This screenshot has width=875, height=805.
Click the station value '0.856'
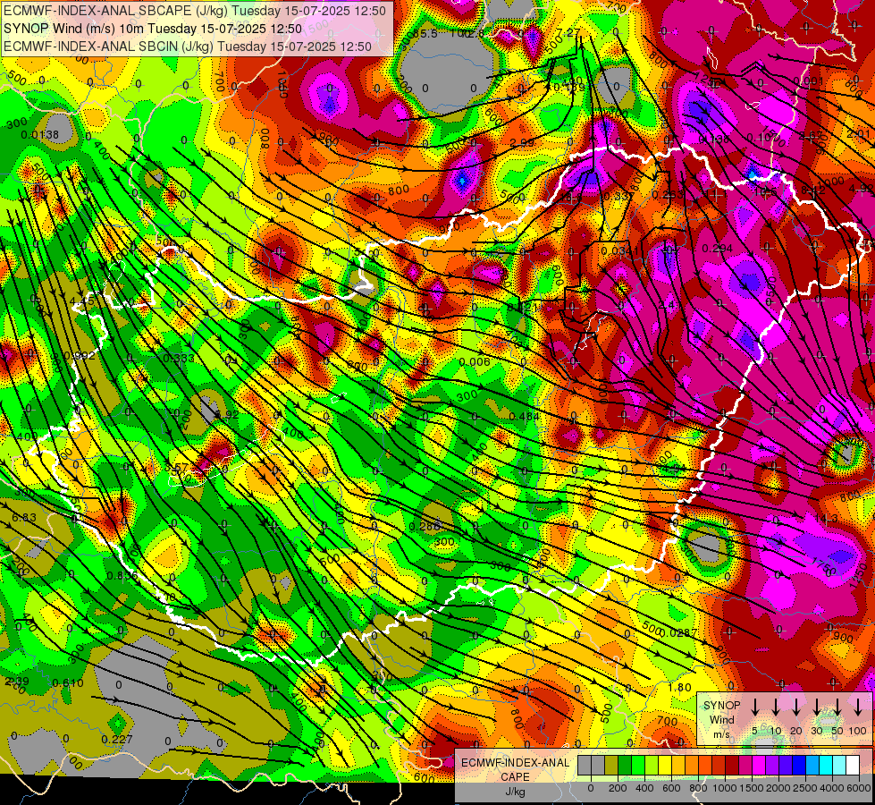point(122,576)
